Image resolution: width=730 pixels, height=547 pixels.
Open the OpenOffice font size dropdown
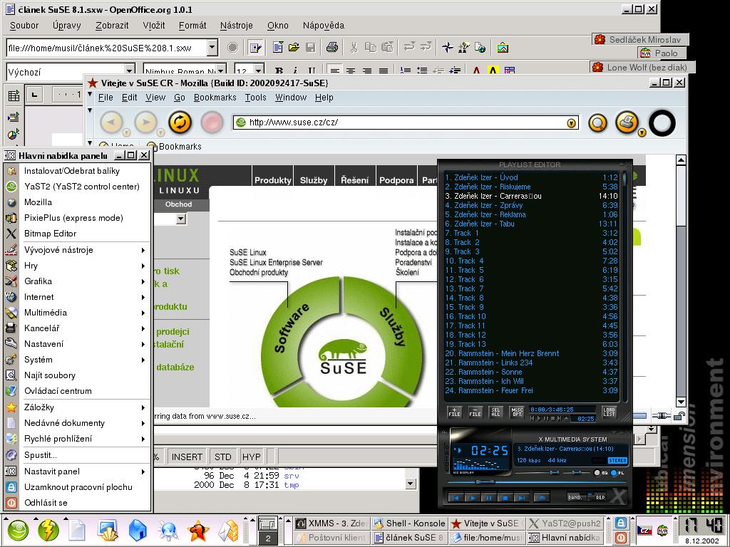[258, 71]
